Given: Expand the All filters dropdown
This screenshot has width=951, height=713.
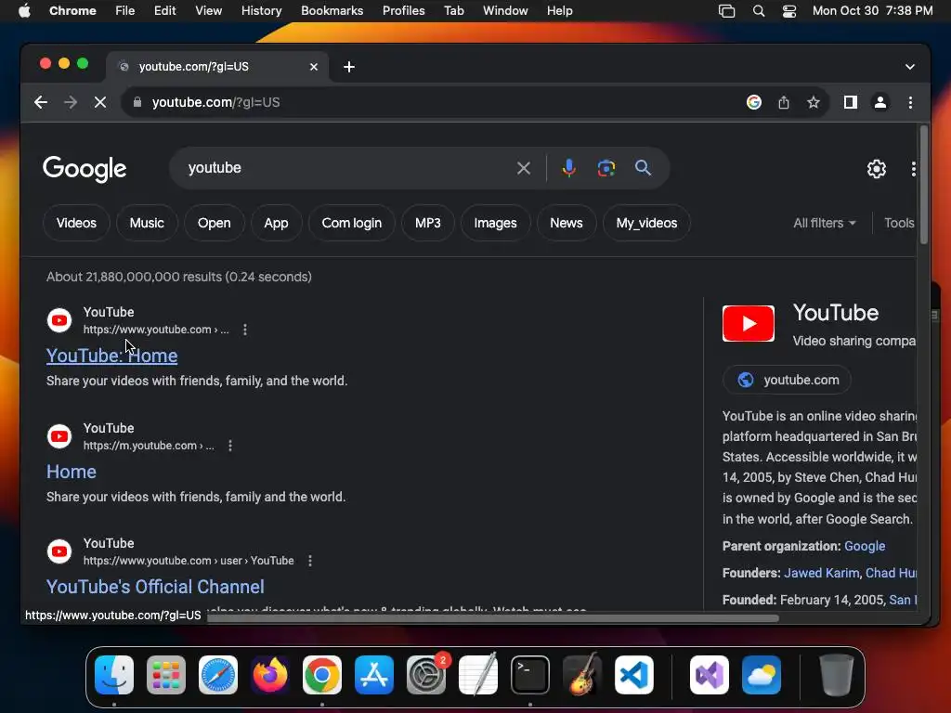Looking at the screenshot, I should click(825, 223).
